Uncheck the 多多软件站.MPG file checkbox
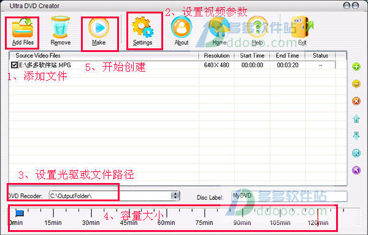This screenshot has height=235, width=368. (x=14, y=65)
